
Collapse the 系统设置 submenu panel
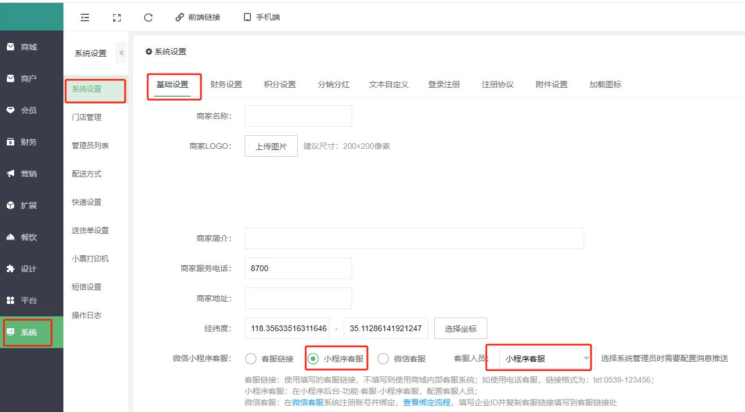tap(121, 53)
